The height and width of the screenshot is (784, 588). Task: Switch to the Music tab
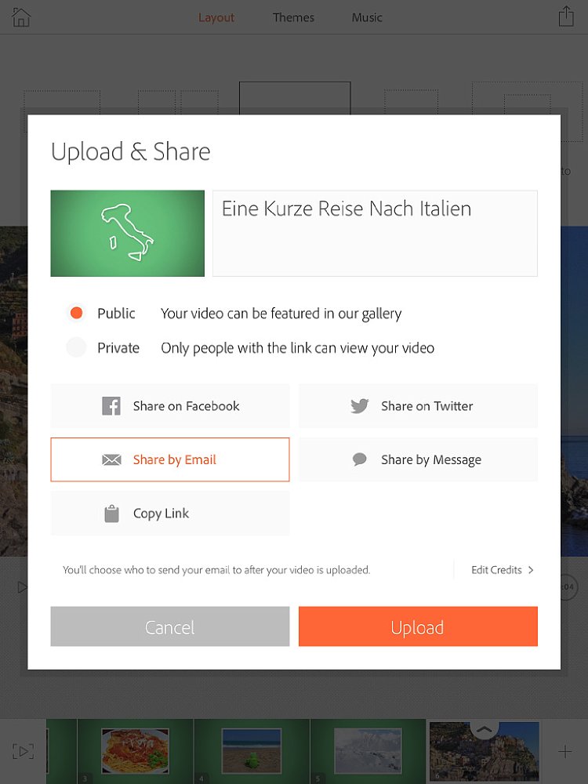(x=366, y=17)
